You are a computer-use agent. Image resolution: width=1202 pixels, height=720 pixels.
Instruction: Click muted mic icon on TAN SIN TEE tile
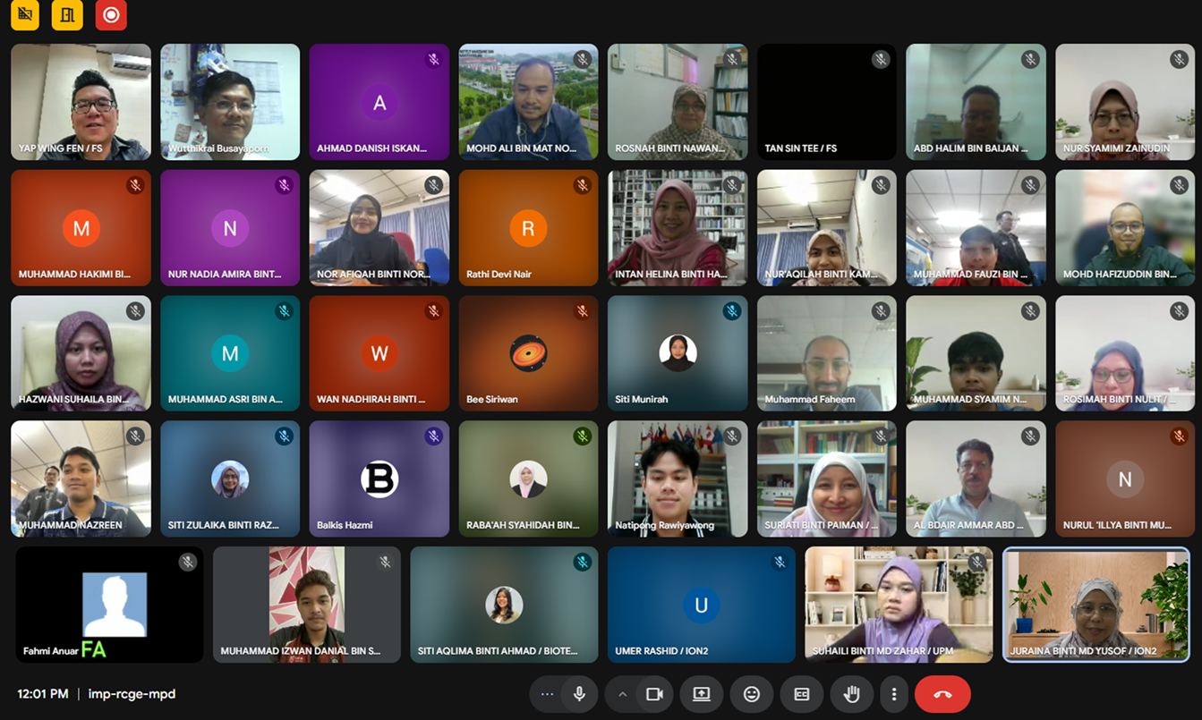point(881,60)
